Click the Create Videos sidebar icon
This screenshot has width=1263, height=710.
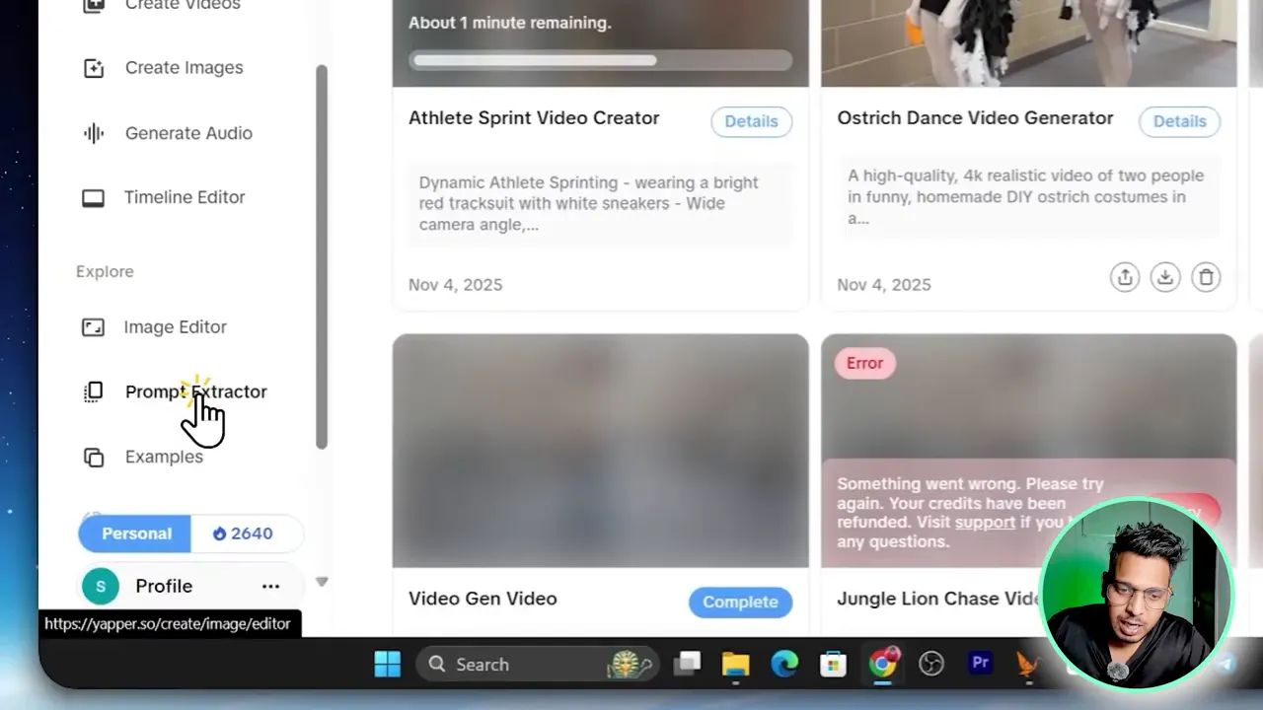[93, 6]
